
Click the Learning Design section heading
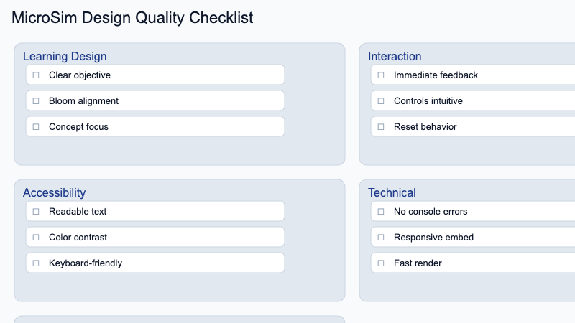coord(65,57)
